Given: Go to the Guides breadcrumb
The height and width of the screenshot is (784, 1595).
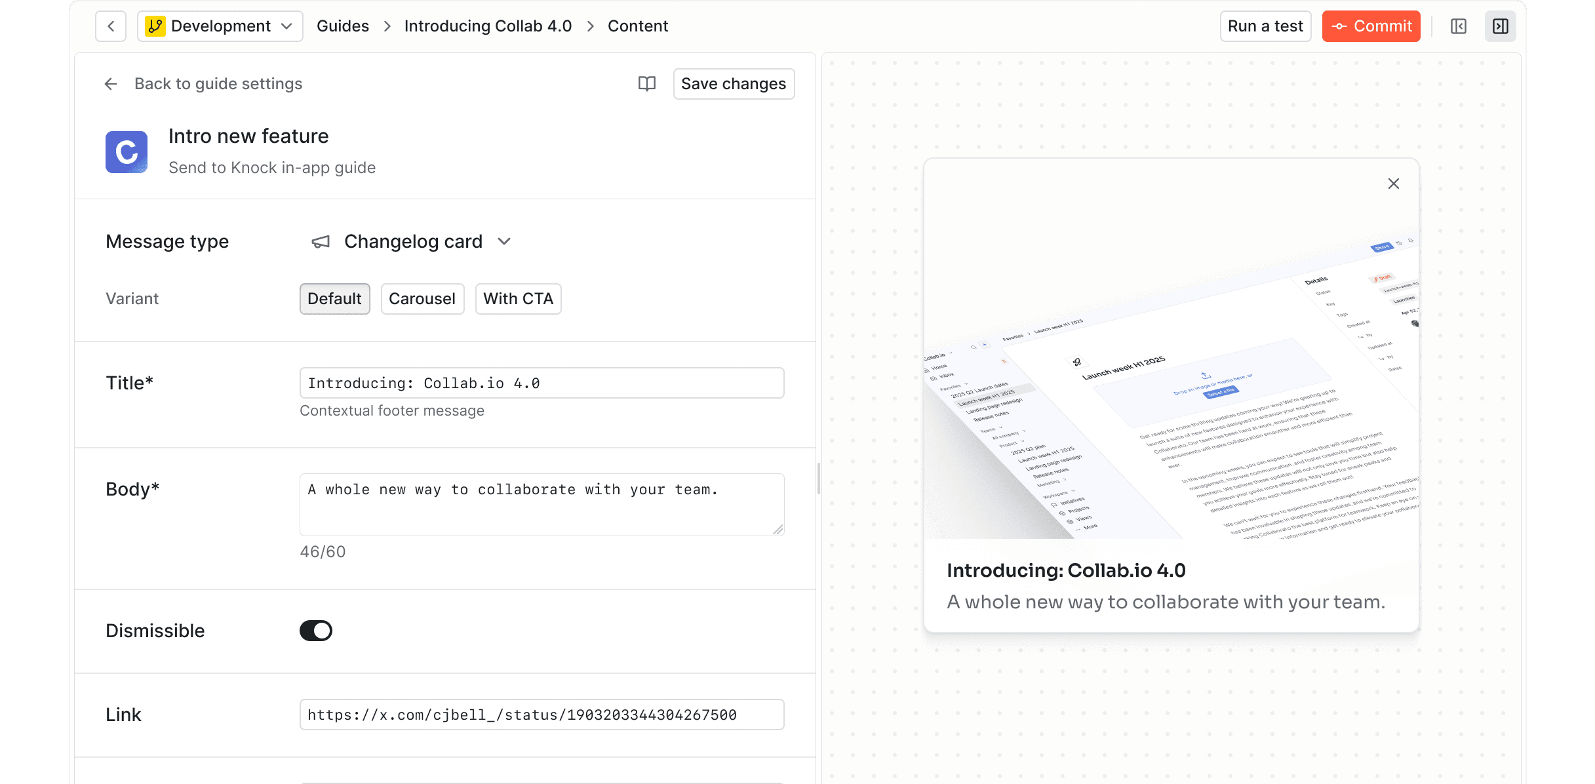Looking at the screenshot, I should pos(343,26).
